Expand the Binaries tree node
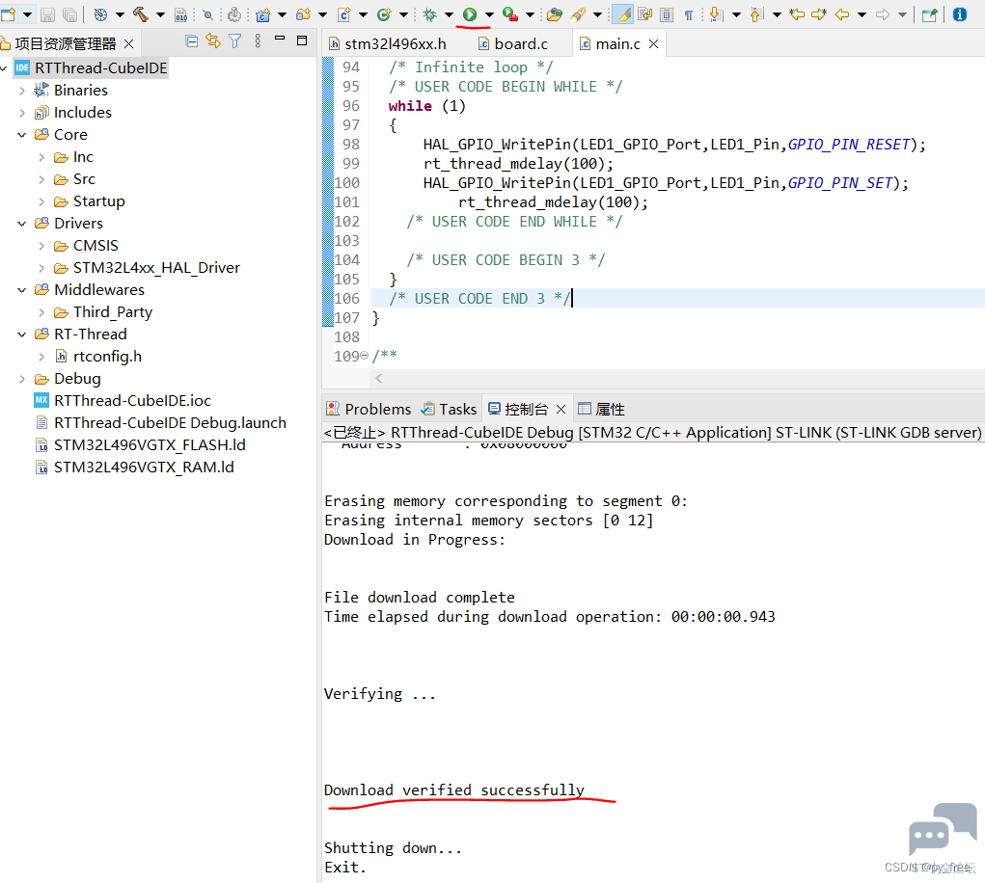 [x=22, y=91]
